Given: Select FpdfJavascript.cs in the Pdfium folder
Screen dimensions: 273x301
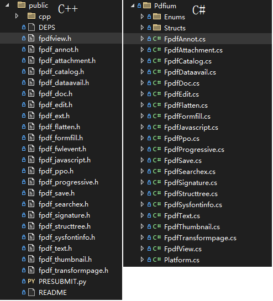Looking at the screenshot, I should 191,128.
